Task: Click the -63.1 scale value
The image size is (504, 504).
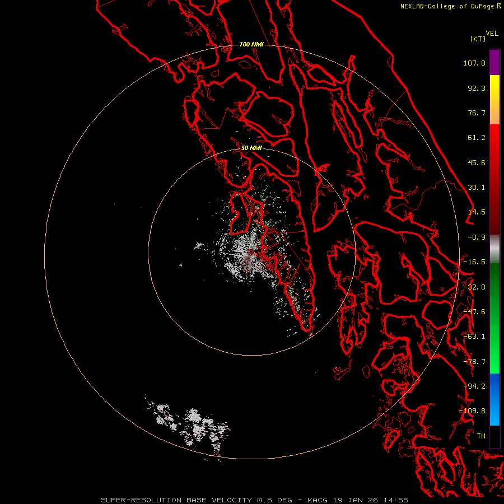Action: [x=474, y=337]
